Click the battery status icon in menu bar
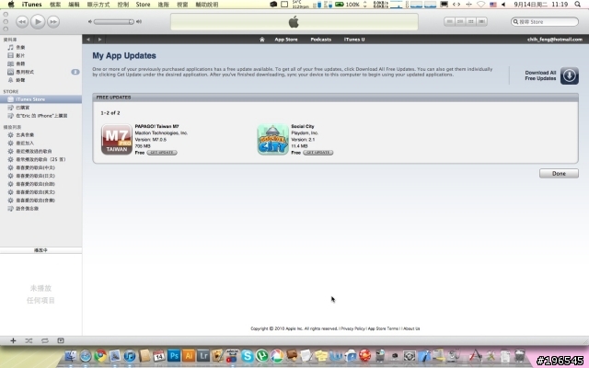589x368 pixels. point(340,5)
